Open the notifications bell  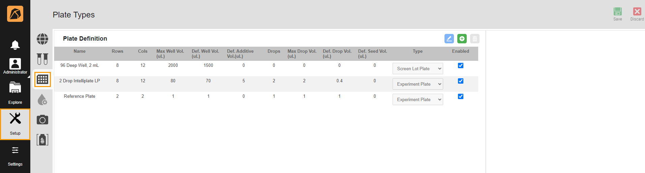(x=15, y=45)
